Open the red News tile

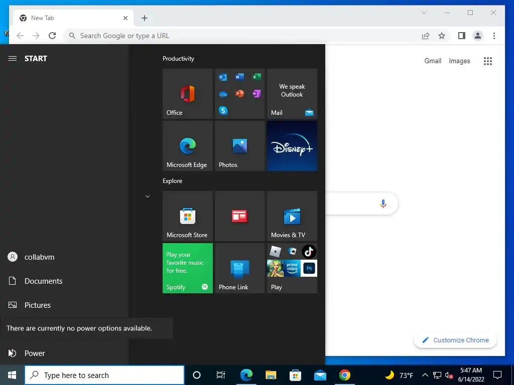click(239, 216)
